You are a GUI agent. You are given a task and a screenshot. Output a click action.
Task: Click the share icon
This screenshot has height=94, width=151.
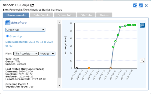(x=135, y=5)
